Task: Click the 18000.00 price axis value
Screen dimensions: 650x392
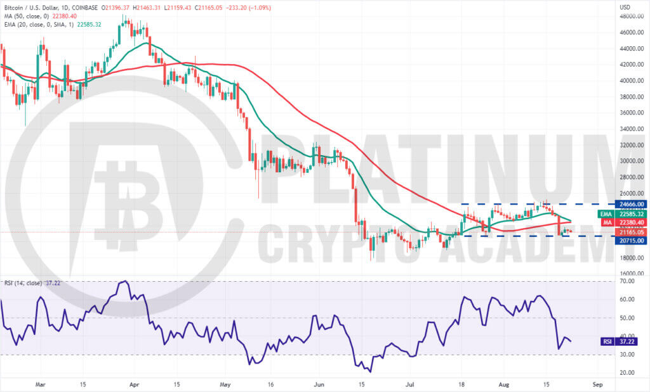Action: 632,258
